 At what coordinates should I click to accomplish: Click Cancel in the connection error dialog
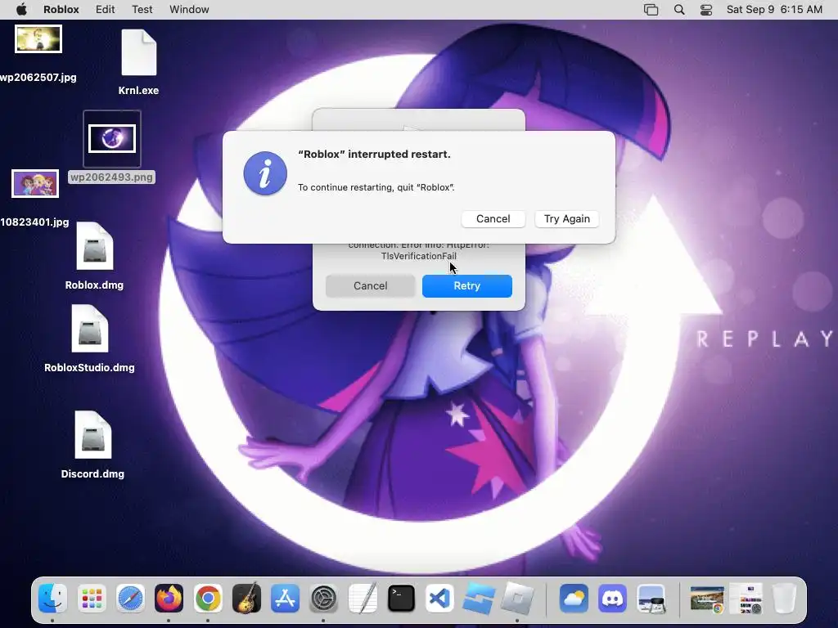(x=370, y=285)
